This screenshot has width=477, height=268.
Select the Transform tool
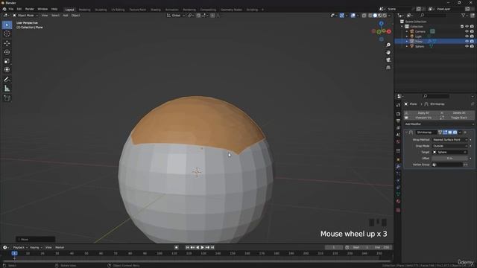(x=7, y=70)
